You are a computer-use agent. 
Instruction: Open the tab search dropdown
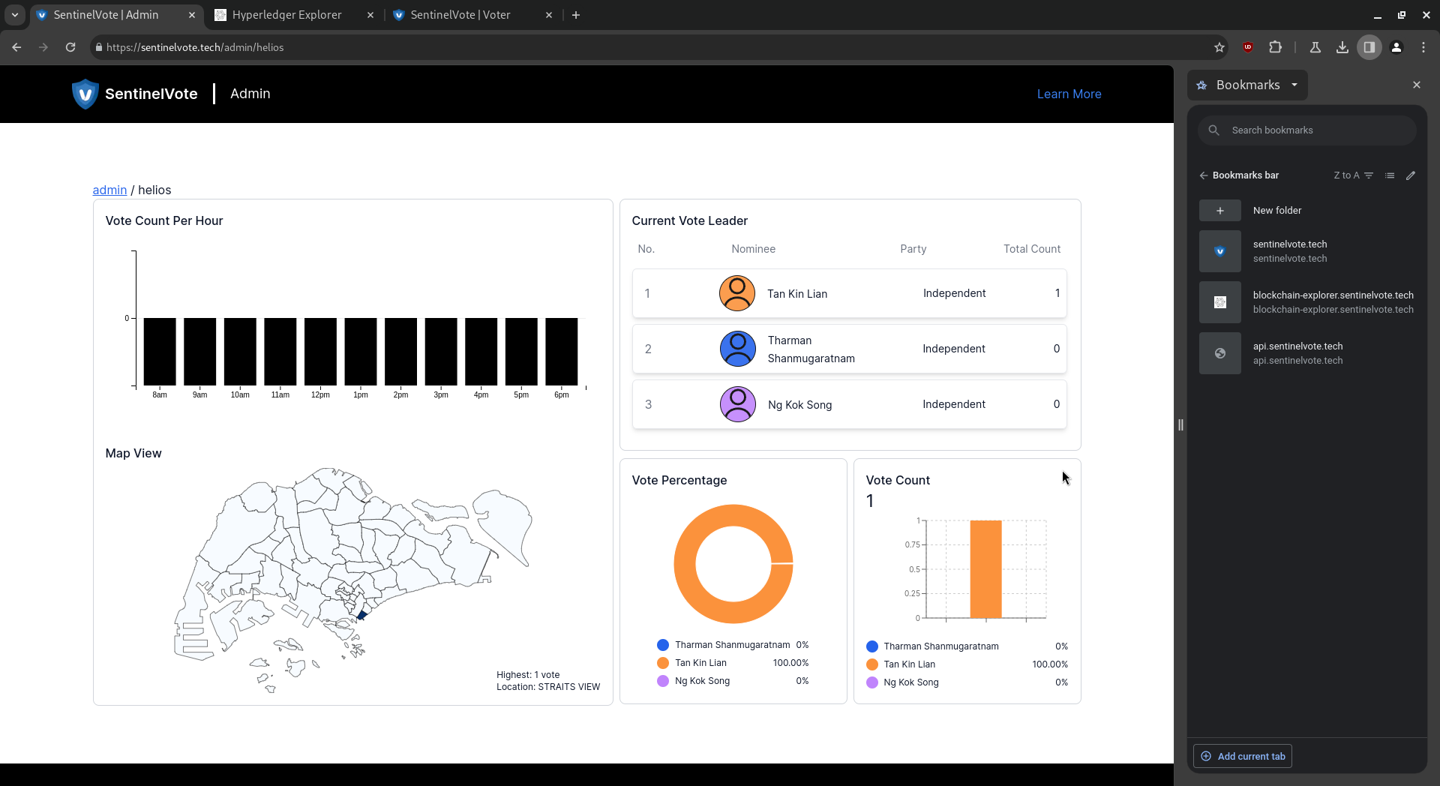(14, 15)
